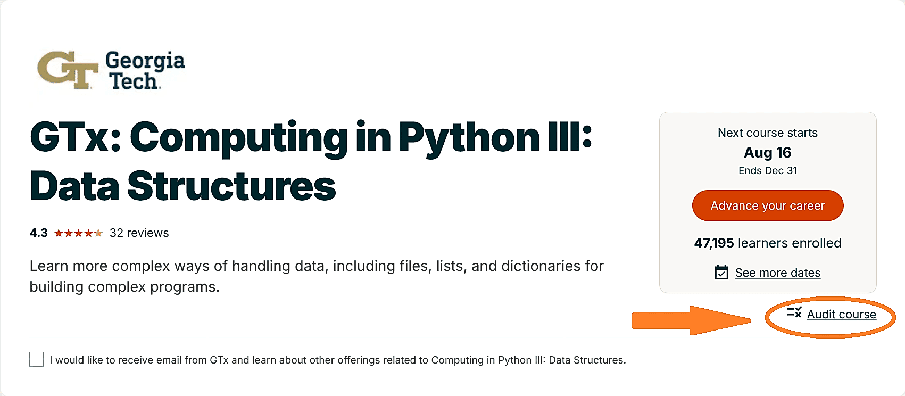Click the Data Structures title line

183,186
